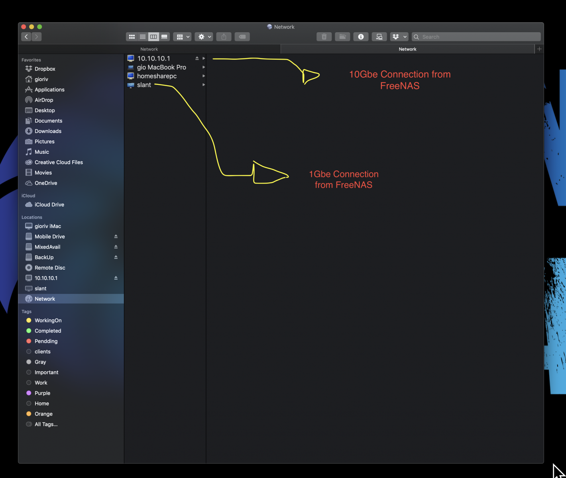Open Creative Cloud Files in sidebar

71,162
